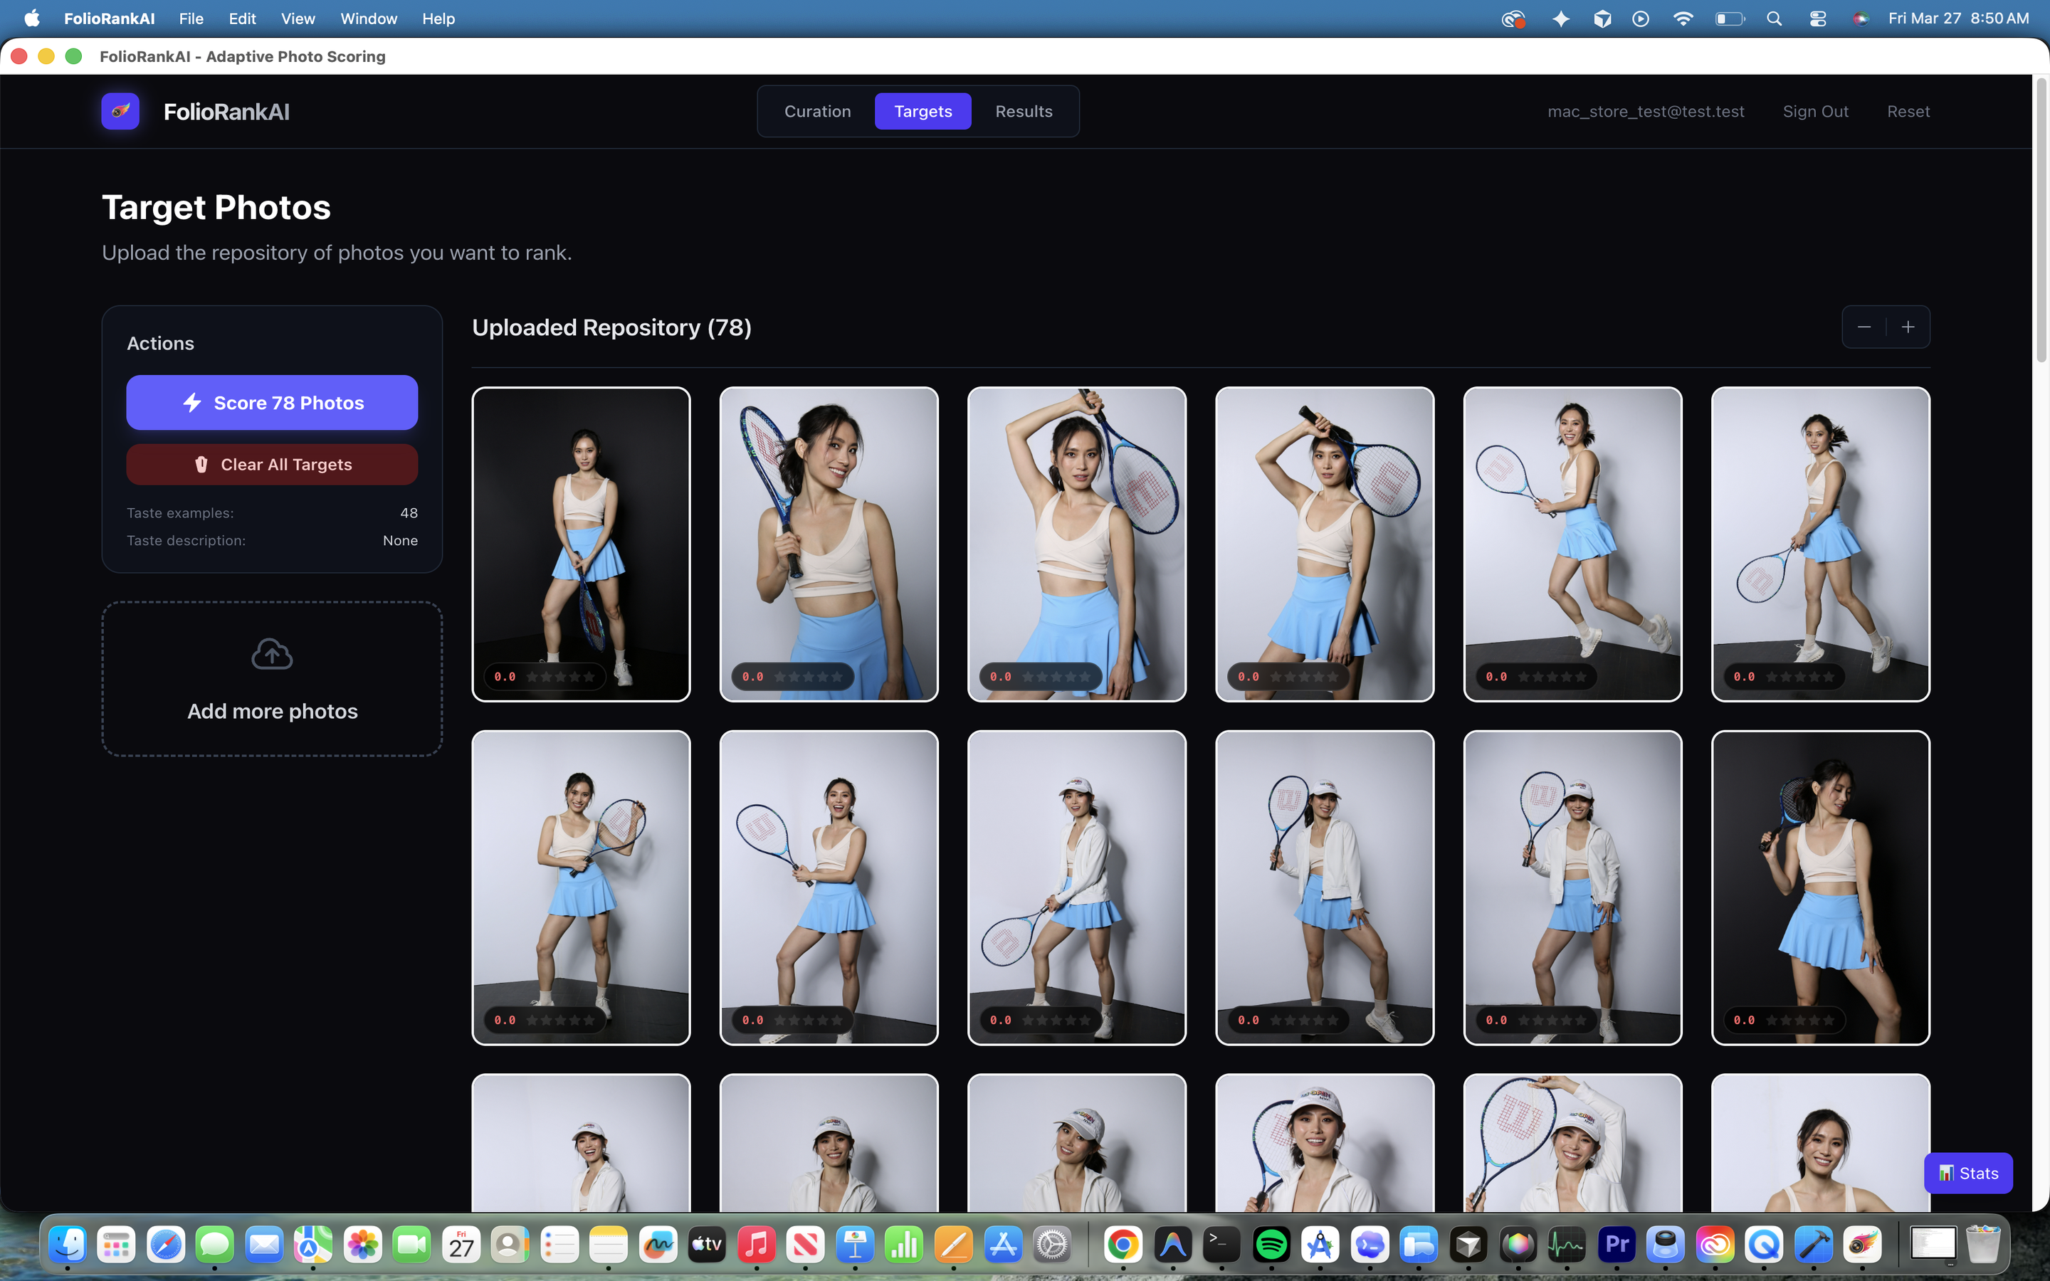Open the Window menu
The image size is (2050, 1281).
(369, 19)
